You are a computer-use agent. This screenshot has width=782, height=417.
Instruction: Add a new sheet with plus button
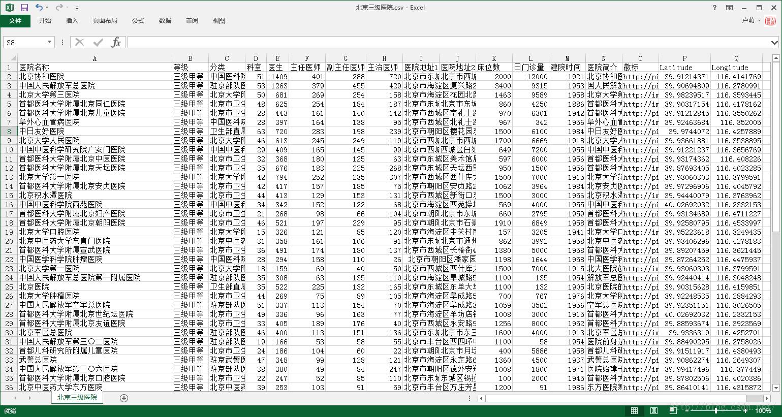click(124, 398)
